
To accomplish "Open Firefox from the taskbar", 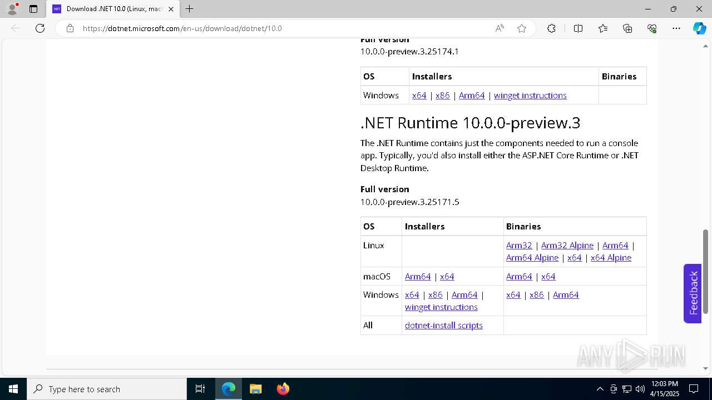I will [x=283, y=389].
